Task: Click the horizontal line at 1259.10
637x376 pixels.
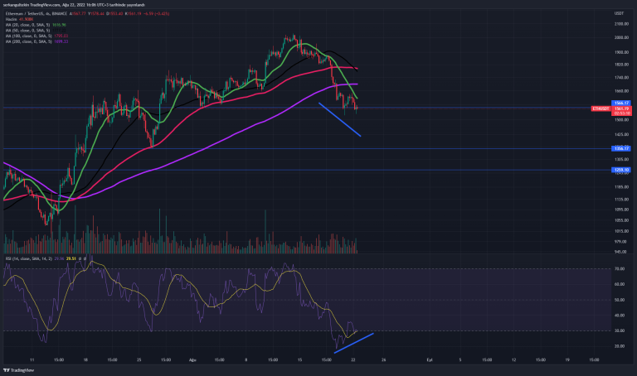Action: (x=249, y=170)
